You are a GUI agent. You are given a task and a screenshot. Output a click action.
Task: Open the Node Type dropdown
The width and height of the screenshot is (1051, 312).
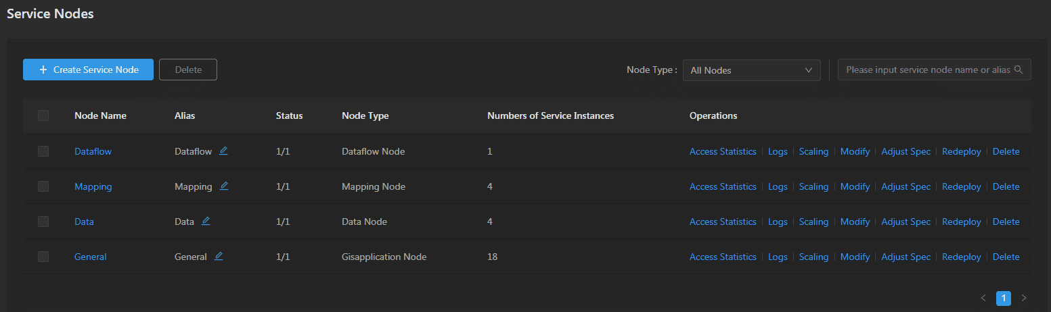pyautogui.click(x=751, y=70)
